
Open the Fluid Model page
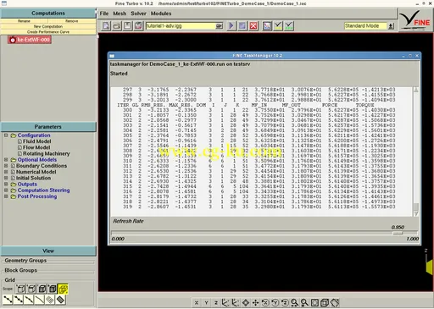[37, 141]
